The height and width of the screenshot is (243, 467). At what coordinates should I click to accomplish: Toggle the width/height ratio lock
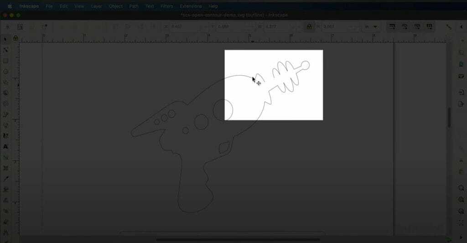tap(309, 27)
